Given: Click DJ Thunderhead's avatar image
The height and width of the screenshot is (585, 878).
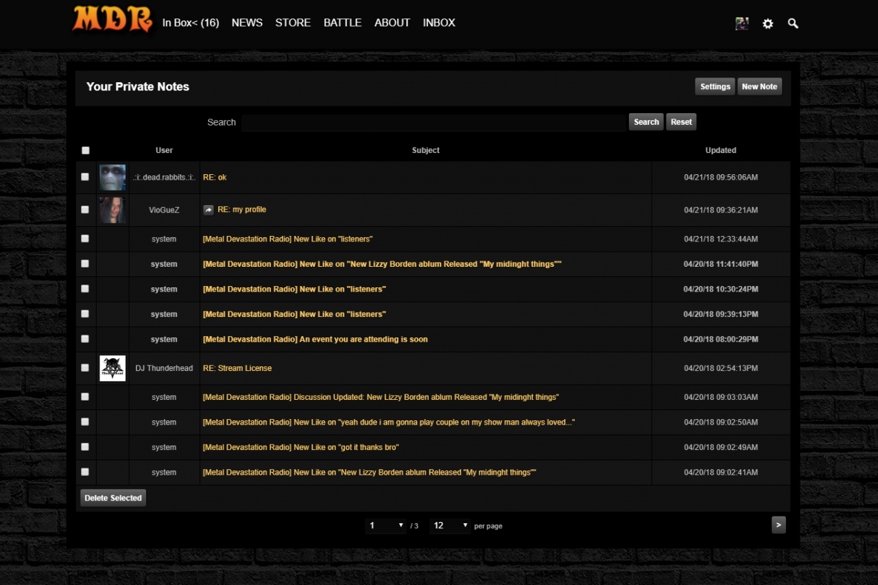Looking at the screenshot, I should pyautogui.click(x=112, y=368).
